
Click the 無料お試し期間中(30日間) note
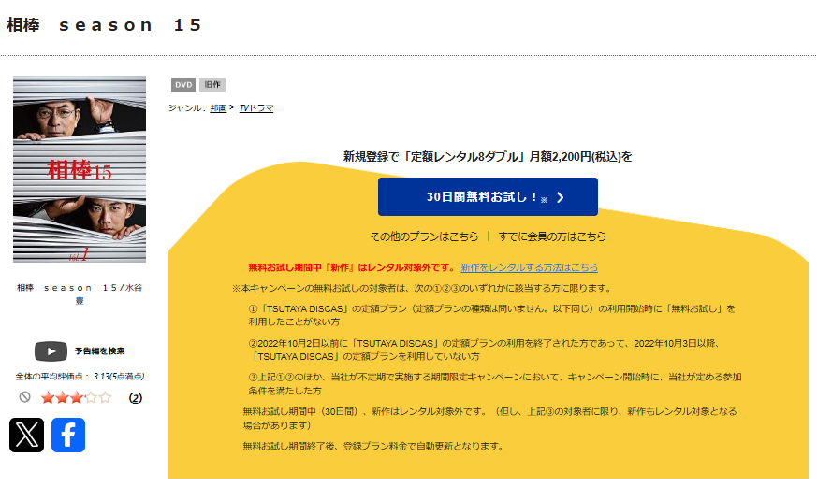coord(489,419)
